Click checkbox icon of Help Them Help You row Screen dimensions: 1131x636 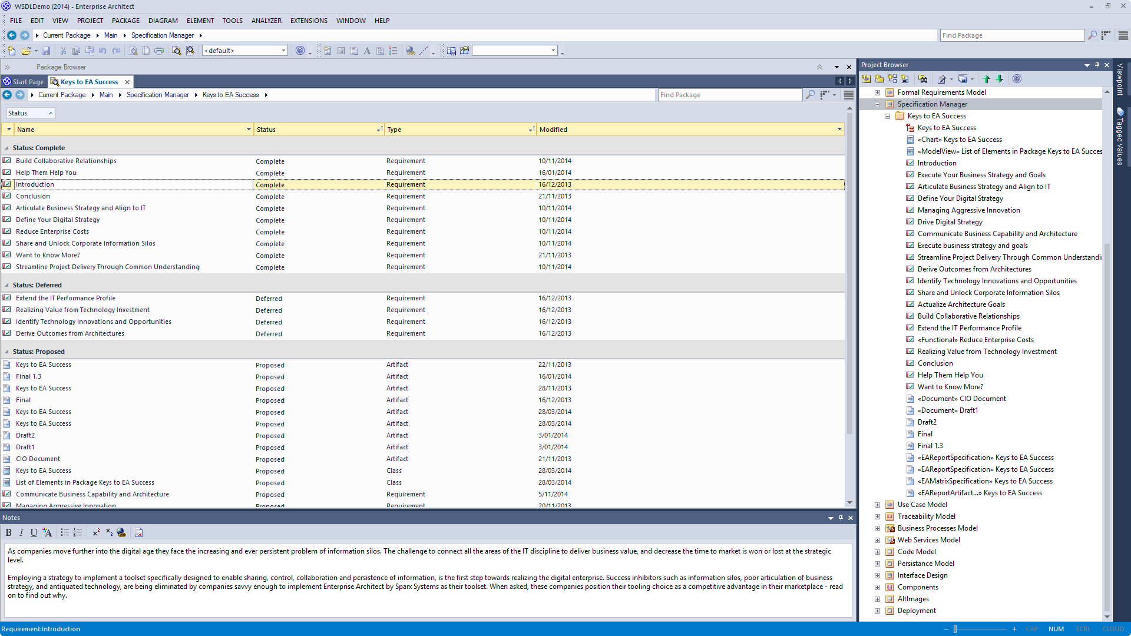pos(7,173)
